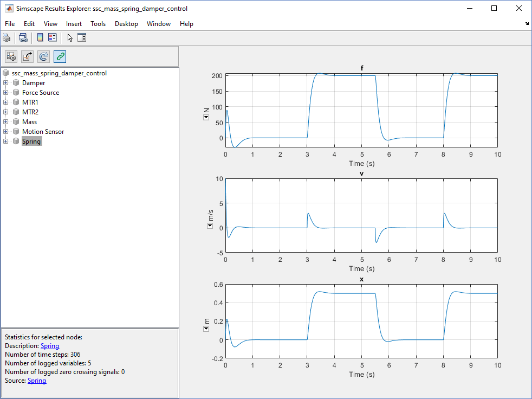
Task: Click 'Number of logged variables: 5' text
Action: 48,363
